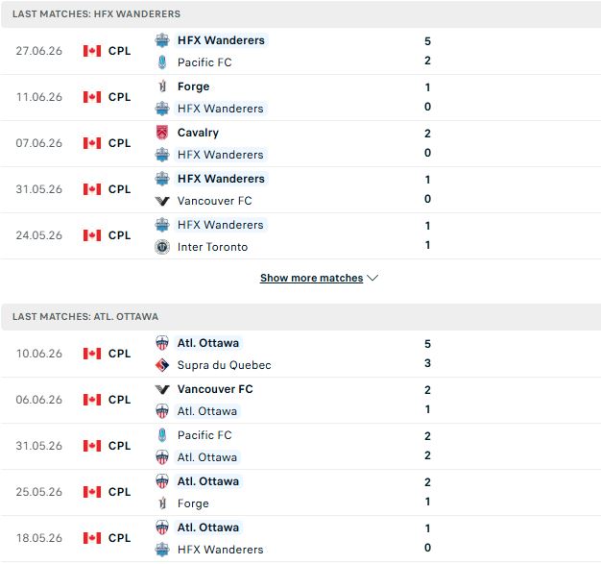Click Vancouver FC logo in 31.05.26 HFX match

click(x=162, y=201)
